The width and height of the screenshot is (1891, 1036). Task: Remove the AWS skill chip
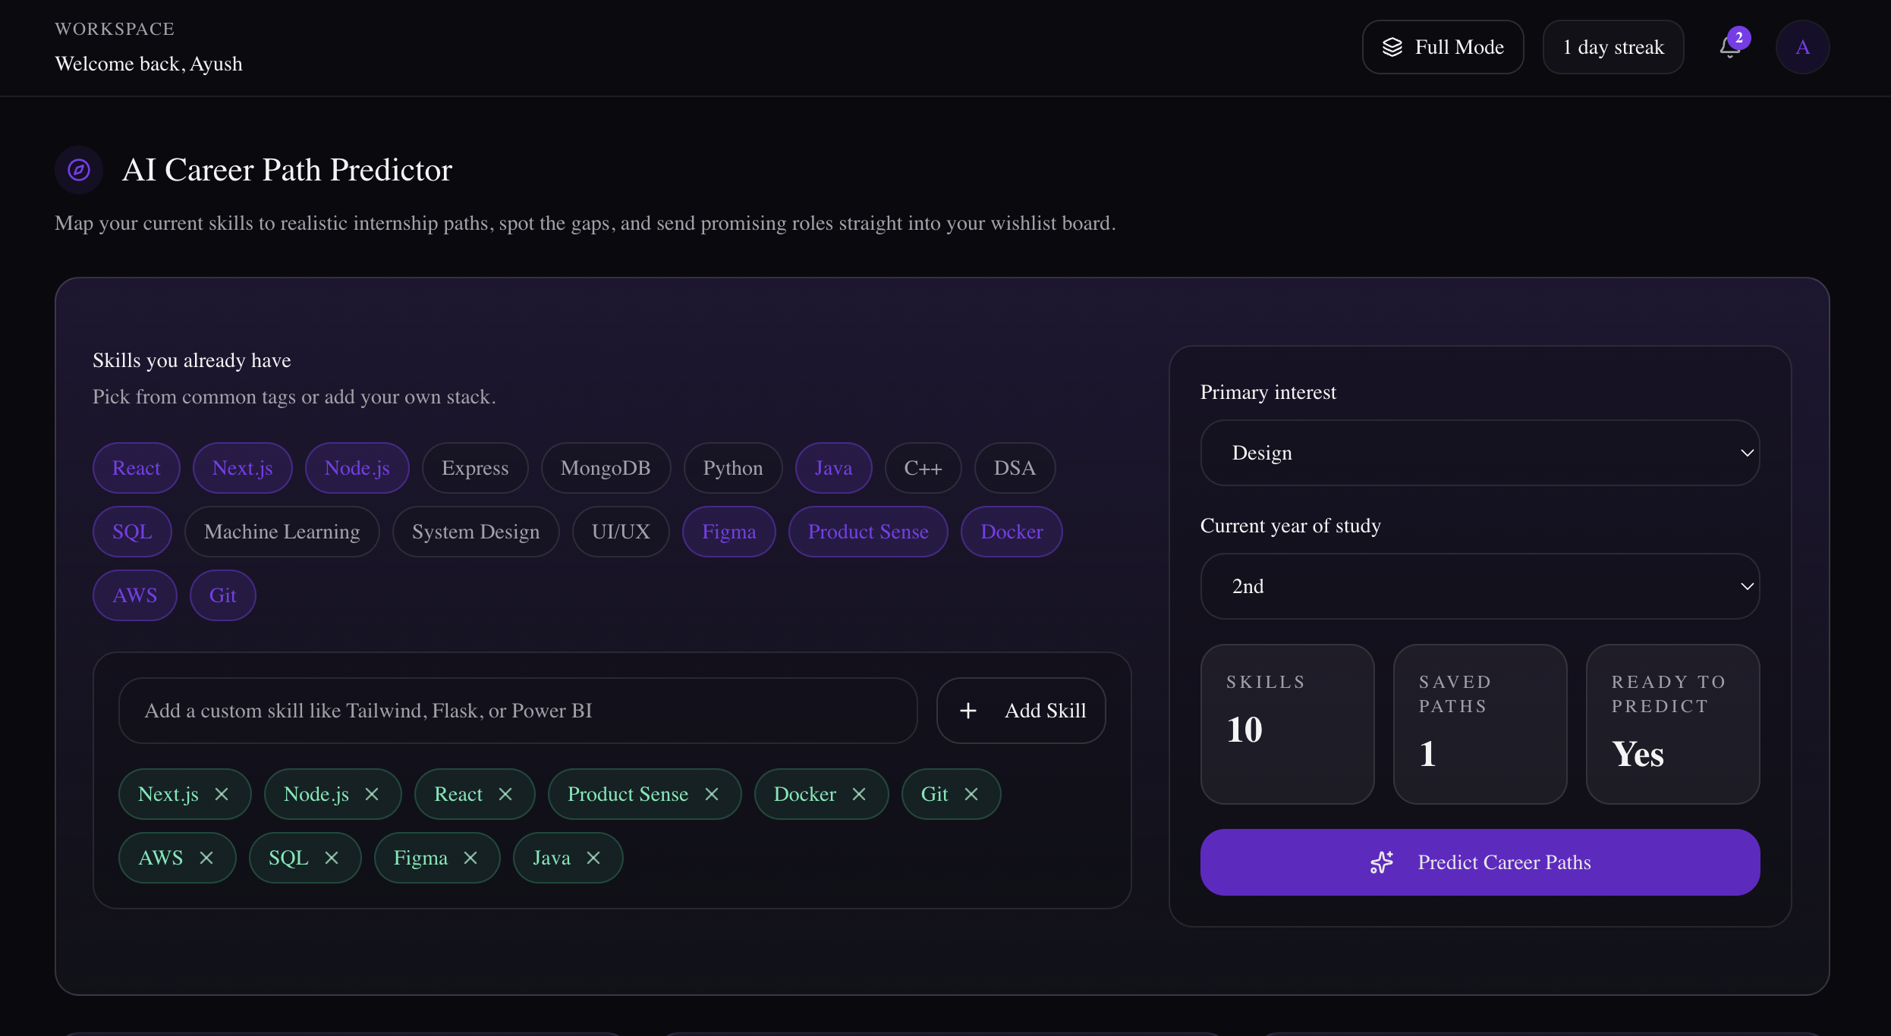pos(206,858)
